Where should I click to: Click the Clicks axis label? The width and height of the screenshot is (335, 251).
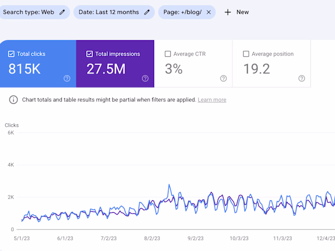click(x=12, y=125)
